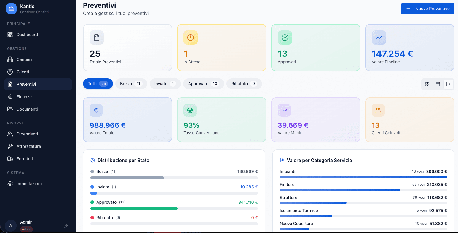Click the red Admin role badge

26,229
